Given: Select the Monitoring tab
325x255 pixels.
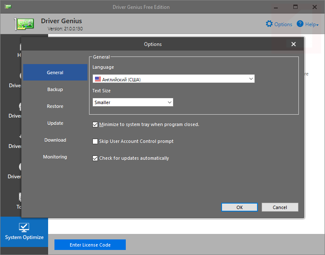Looking at the screenshot, I should [x=55, y=157].
